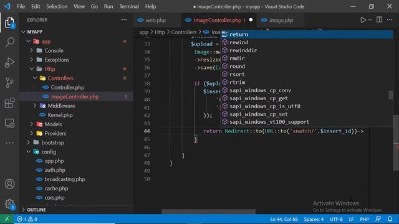Screen dimensions: 399x224
Task: Open the Manage gear icon
Action: [x=9, y=204]
